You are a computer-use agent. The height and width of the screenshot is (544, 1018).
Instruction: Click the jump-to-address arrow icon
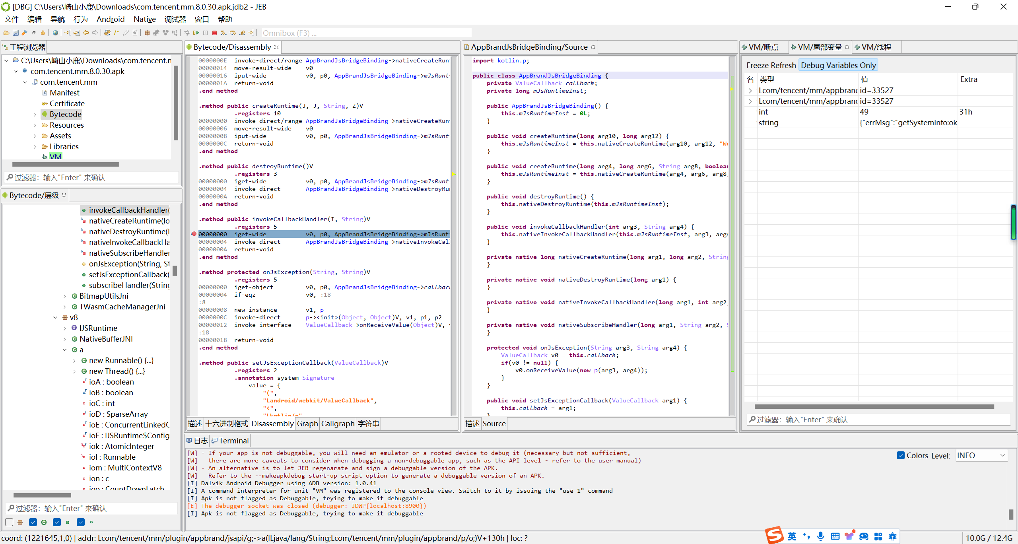tap(68, 33)
